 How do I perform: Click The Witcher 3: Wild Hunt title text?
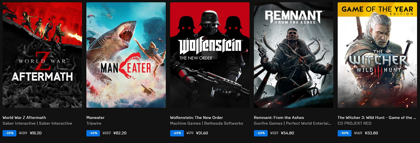pos(377,117)
